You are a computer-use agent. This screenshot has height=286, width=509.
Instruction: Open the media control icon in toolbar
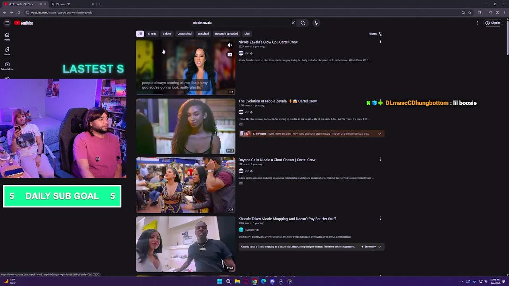click(490, 12)
